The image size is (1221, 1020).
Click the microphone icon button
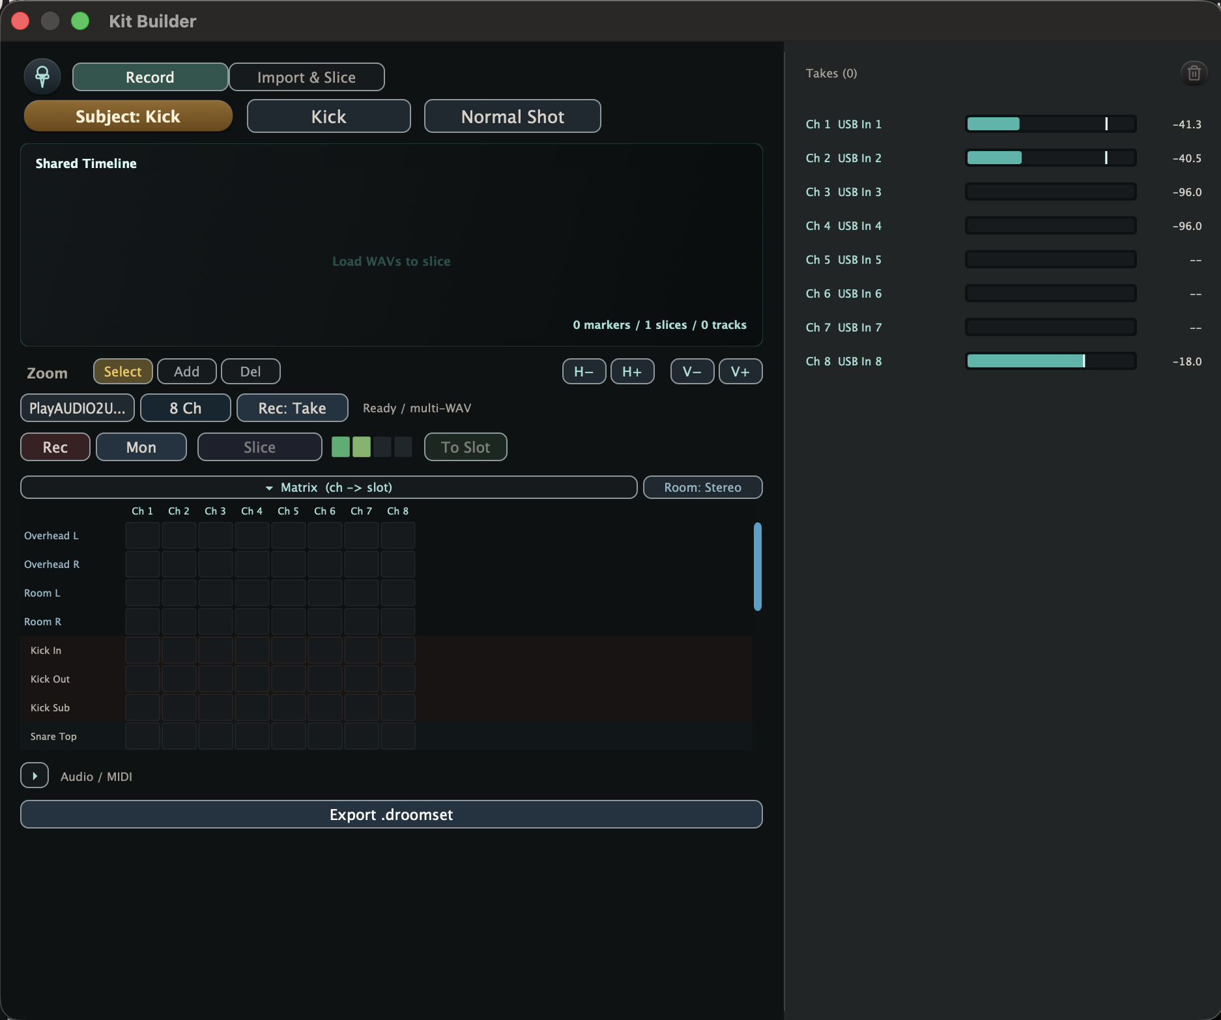(42, 77)
